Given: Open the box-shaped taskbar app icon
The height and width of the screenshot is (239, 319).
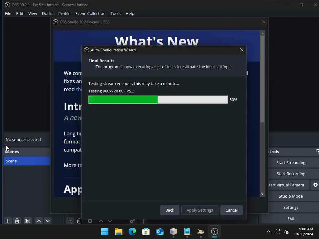Looking at the screenshot, I should [173, 232].
